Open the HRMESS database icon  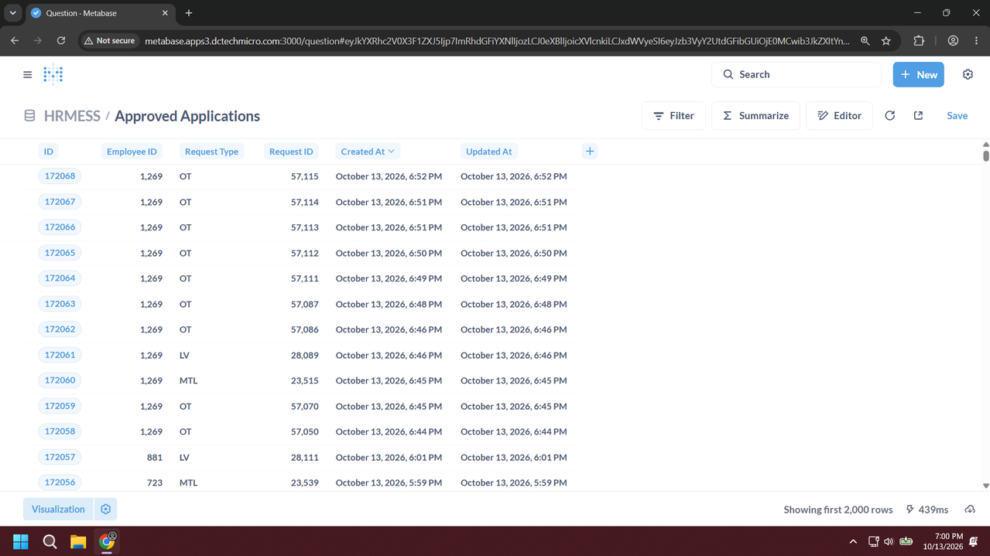(29, 116)
